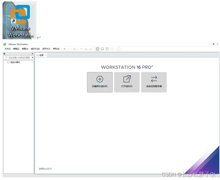Click the console view toolbar icon
This screenshot has width=220, height=180.
pyautogui.click(x=119, y=49)
